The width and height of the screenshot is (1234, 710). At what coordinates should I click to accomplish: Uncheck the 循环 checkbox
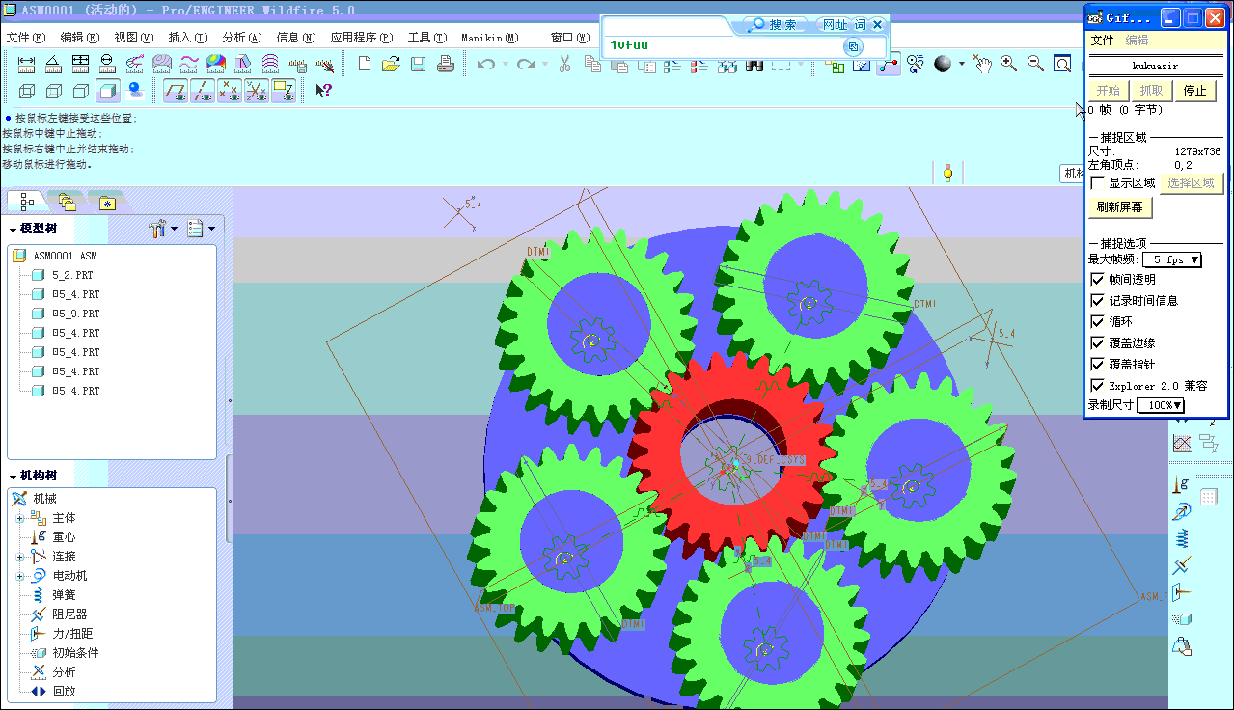coord(1097,321)
